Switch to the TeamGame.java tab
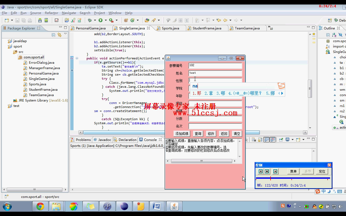 pos(247,28)
